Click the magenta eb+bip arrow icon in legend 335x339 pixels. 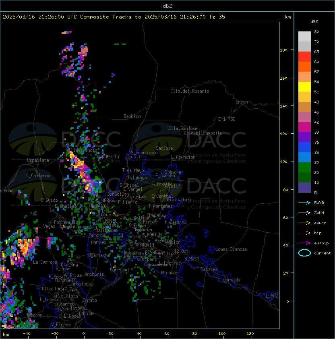coord(304,243)
